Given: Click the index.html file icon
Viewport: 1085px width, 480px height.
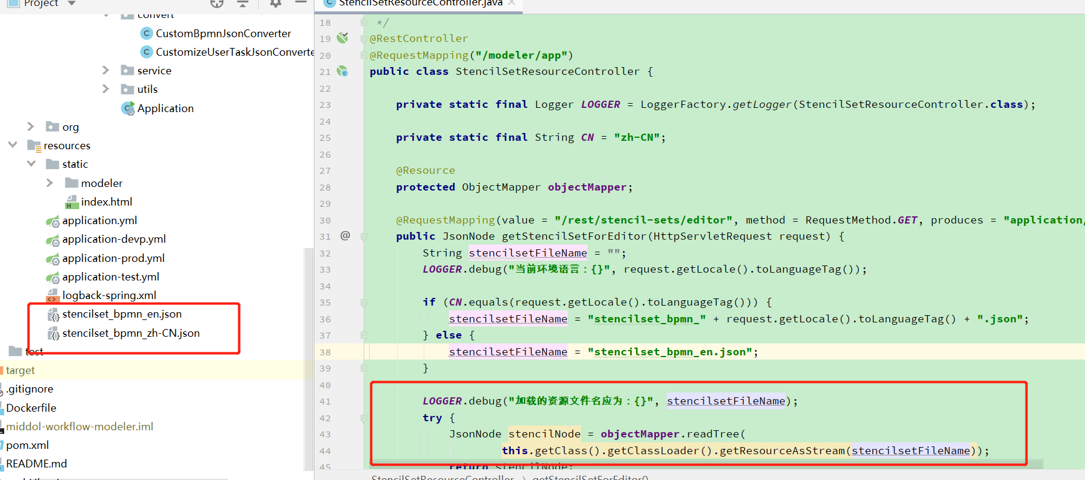Looking at the screenshot, I should coord(71,202).
